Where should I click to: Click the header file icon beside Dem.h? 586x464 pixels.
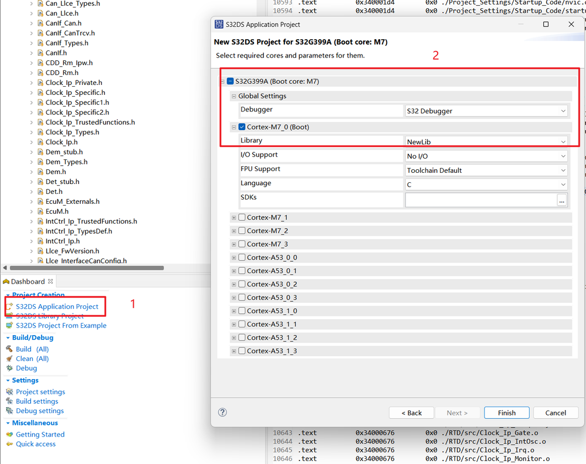point(40,172)
